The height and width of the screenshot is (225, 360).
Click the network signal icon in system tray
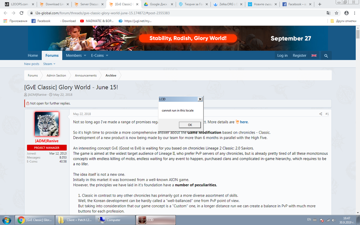point(328,220)
